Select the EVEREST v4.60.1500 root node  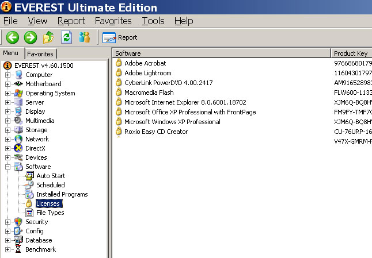pos(44,66)
